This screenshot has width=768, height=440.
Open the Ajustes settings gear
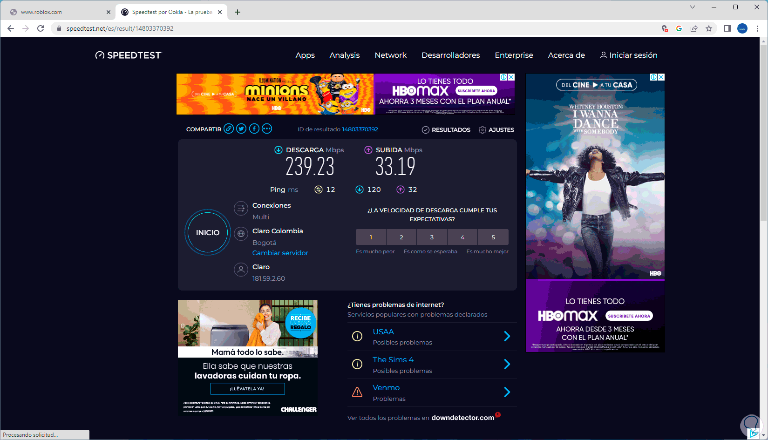483,130
